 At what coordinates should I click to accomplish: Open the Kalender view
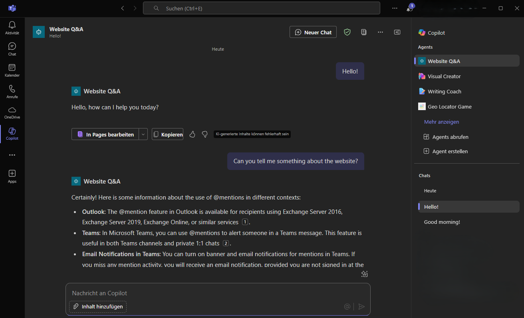click(12, 71)
